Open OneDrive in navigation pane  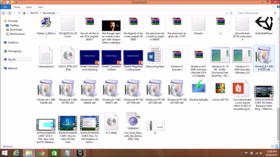point(11,43)
